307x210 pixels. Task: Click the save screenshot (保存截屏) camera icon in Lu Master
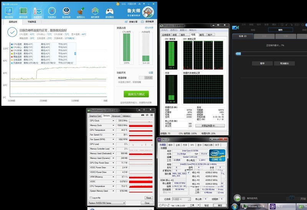pyautogui.click(x=142, y=22)
